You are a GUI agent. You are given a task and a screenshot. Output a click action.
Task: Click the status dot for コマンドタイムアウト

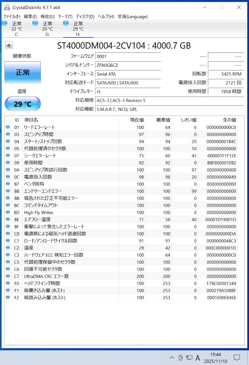click(x=8, y=205)
